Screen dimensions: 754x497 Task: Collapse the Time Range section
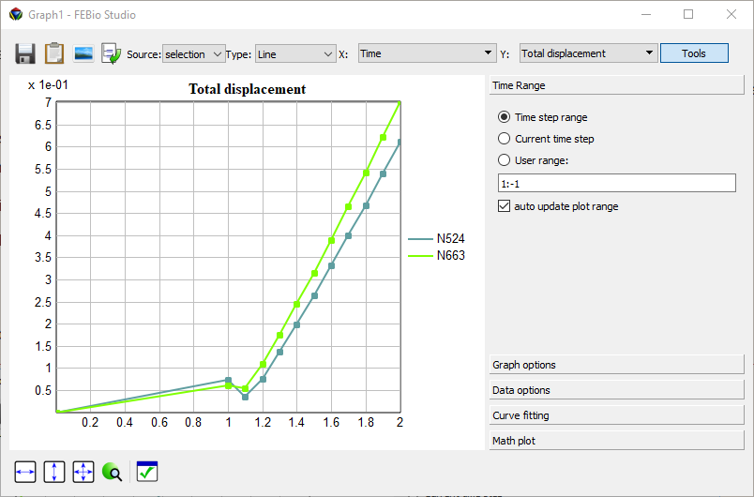[x=616, y=85]
